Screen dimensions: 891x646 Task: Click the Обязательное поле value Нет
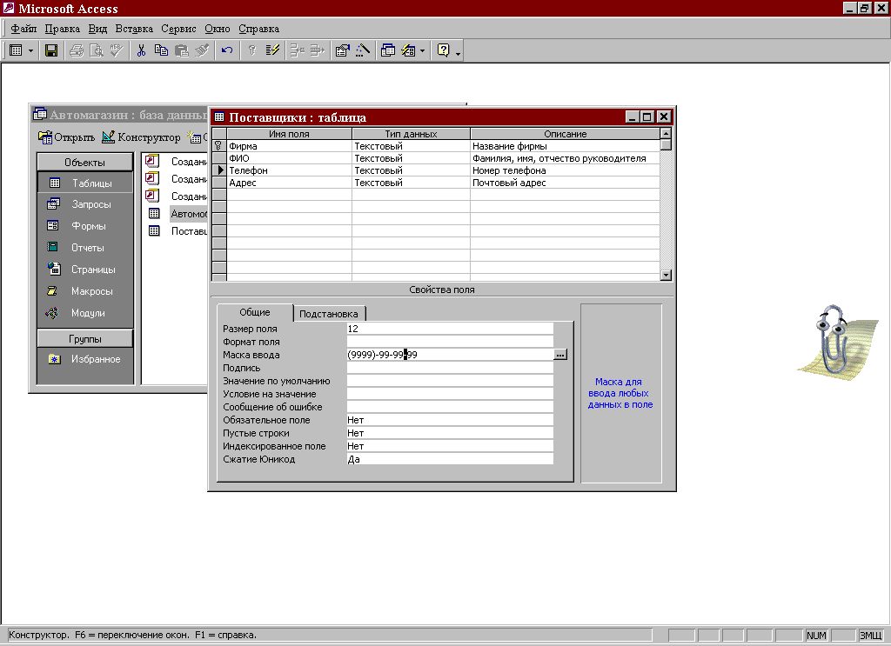[x=450, y=420]
